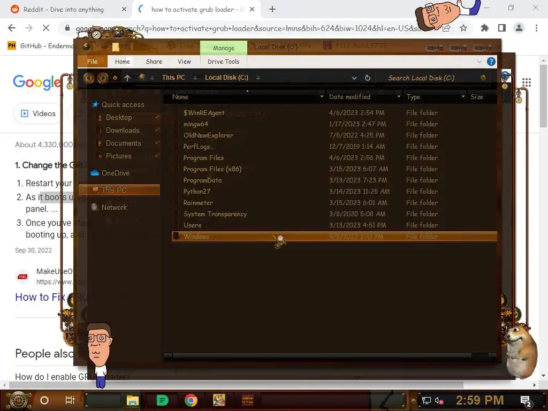The image size is (548, 411).
Task: Switch to the Share ribbon tab
Action: point(154,62)
